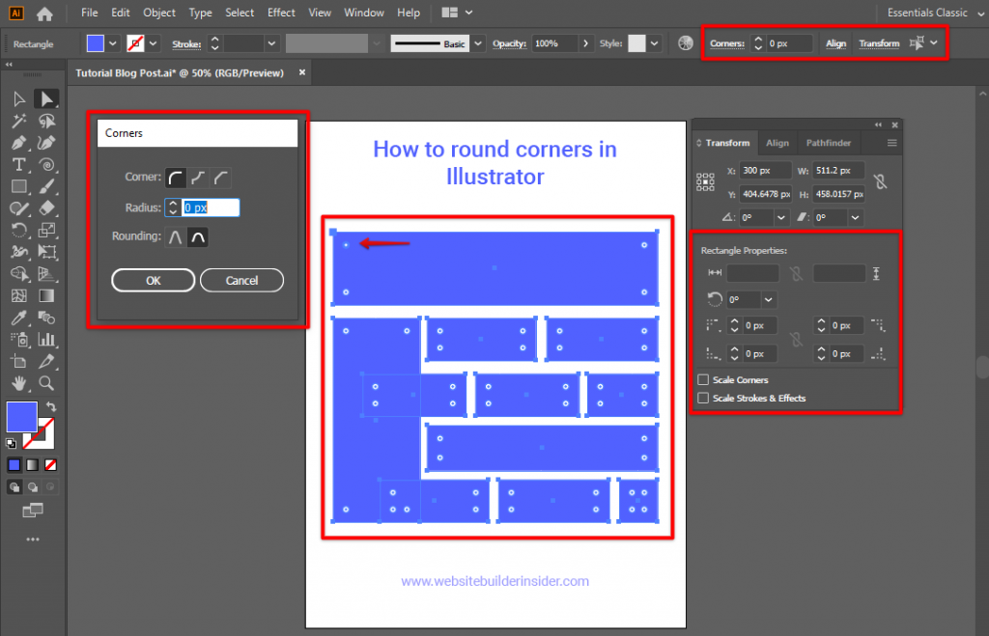989x636 pixels.
Task: Check Scale Strokes & Effects option
Action: pyautogui.click(x=702, y=398)
